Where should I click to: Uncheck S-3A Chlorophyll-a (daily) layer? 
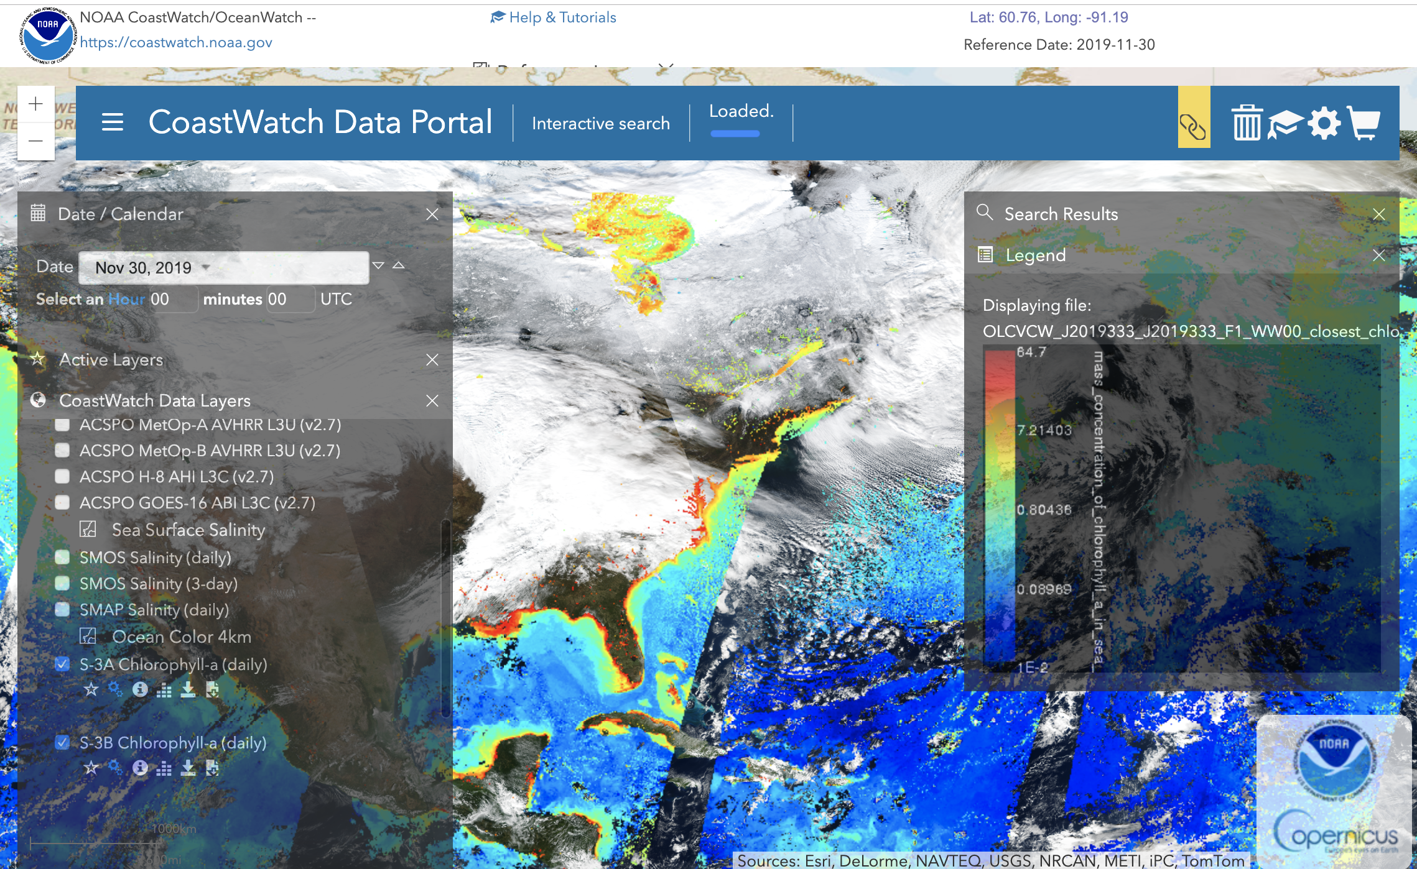click(62, 664)
